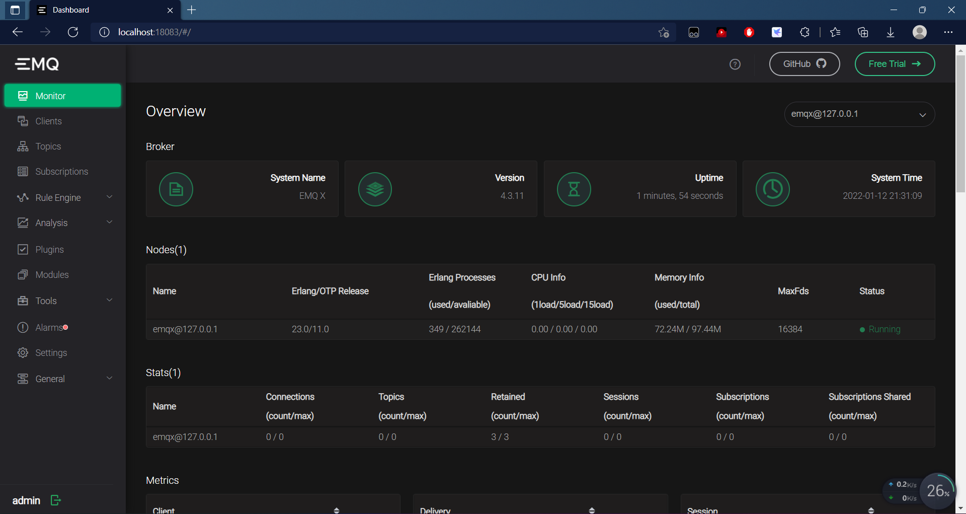Click the Topics hierarchy icon
Viewport: 966px width, 514px height.
point(23,146)
